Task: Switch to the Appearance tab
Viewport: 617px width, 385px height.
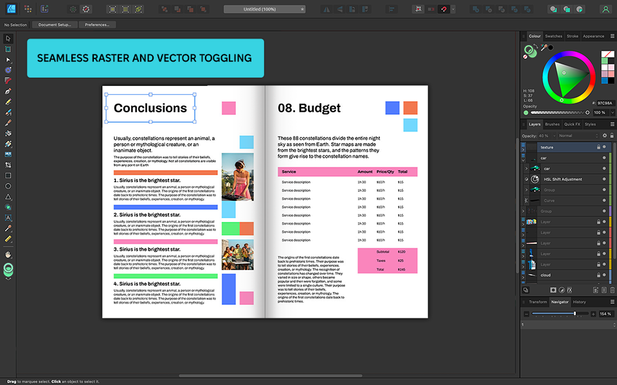Action: pyautogui.click(x=593, y=36)
